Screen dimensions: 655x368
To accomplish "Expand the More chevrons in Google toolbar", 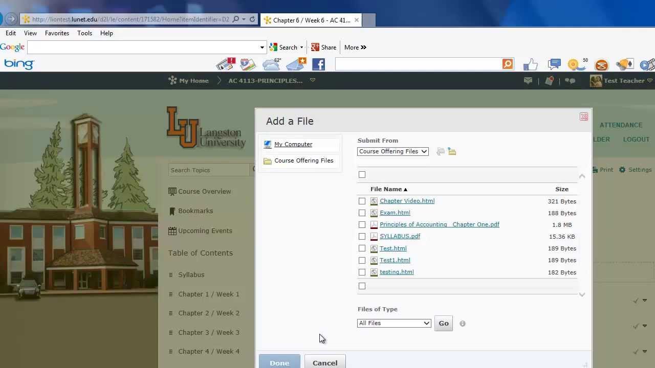I will click(x=363, y=48).
